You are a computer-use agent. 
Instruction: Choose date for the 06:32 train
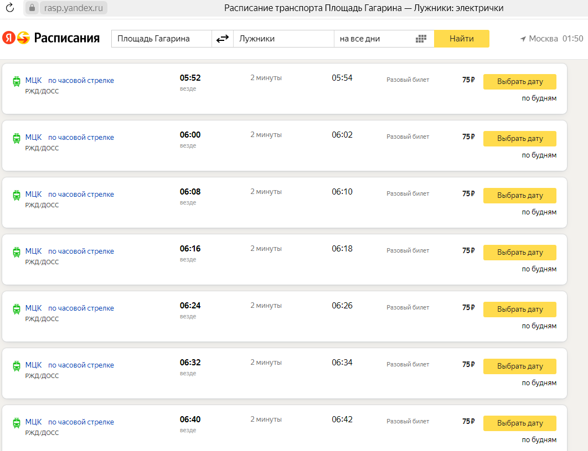(x=519, y=366)
